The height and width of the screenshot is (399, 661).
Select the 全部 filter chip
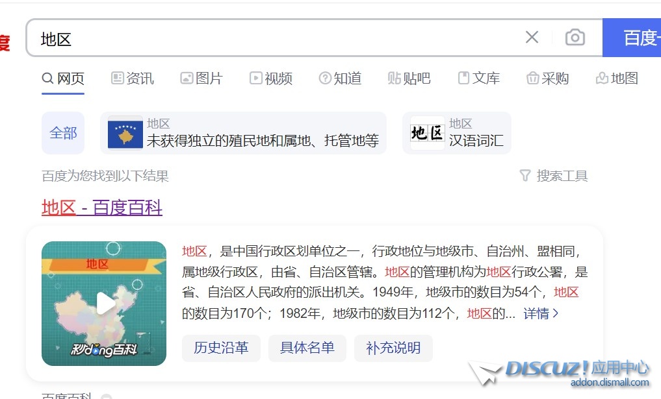point(63,133)
